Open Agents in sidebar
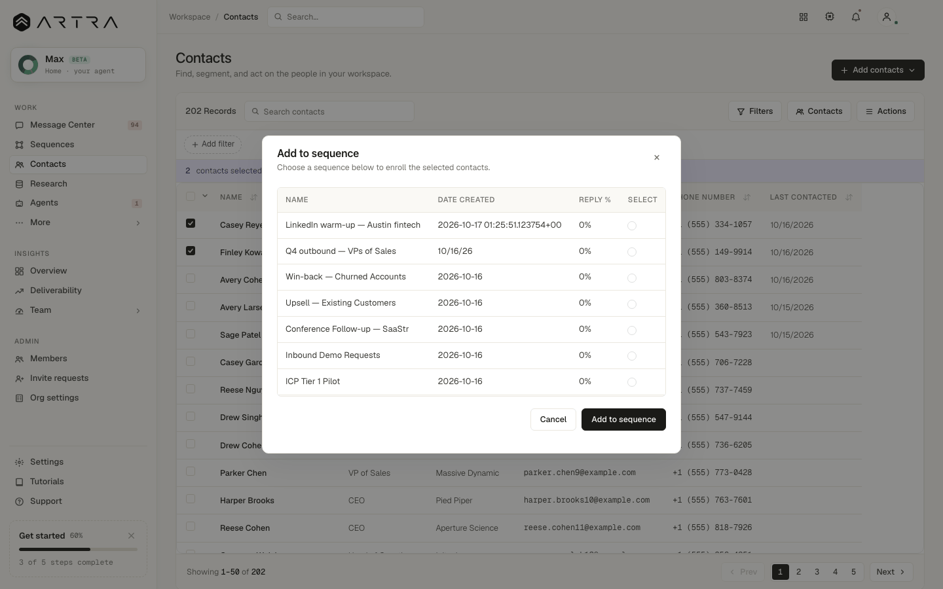Screen dimensions: 943x589 (79, 203)
